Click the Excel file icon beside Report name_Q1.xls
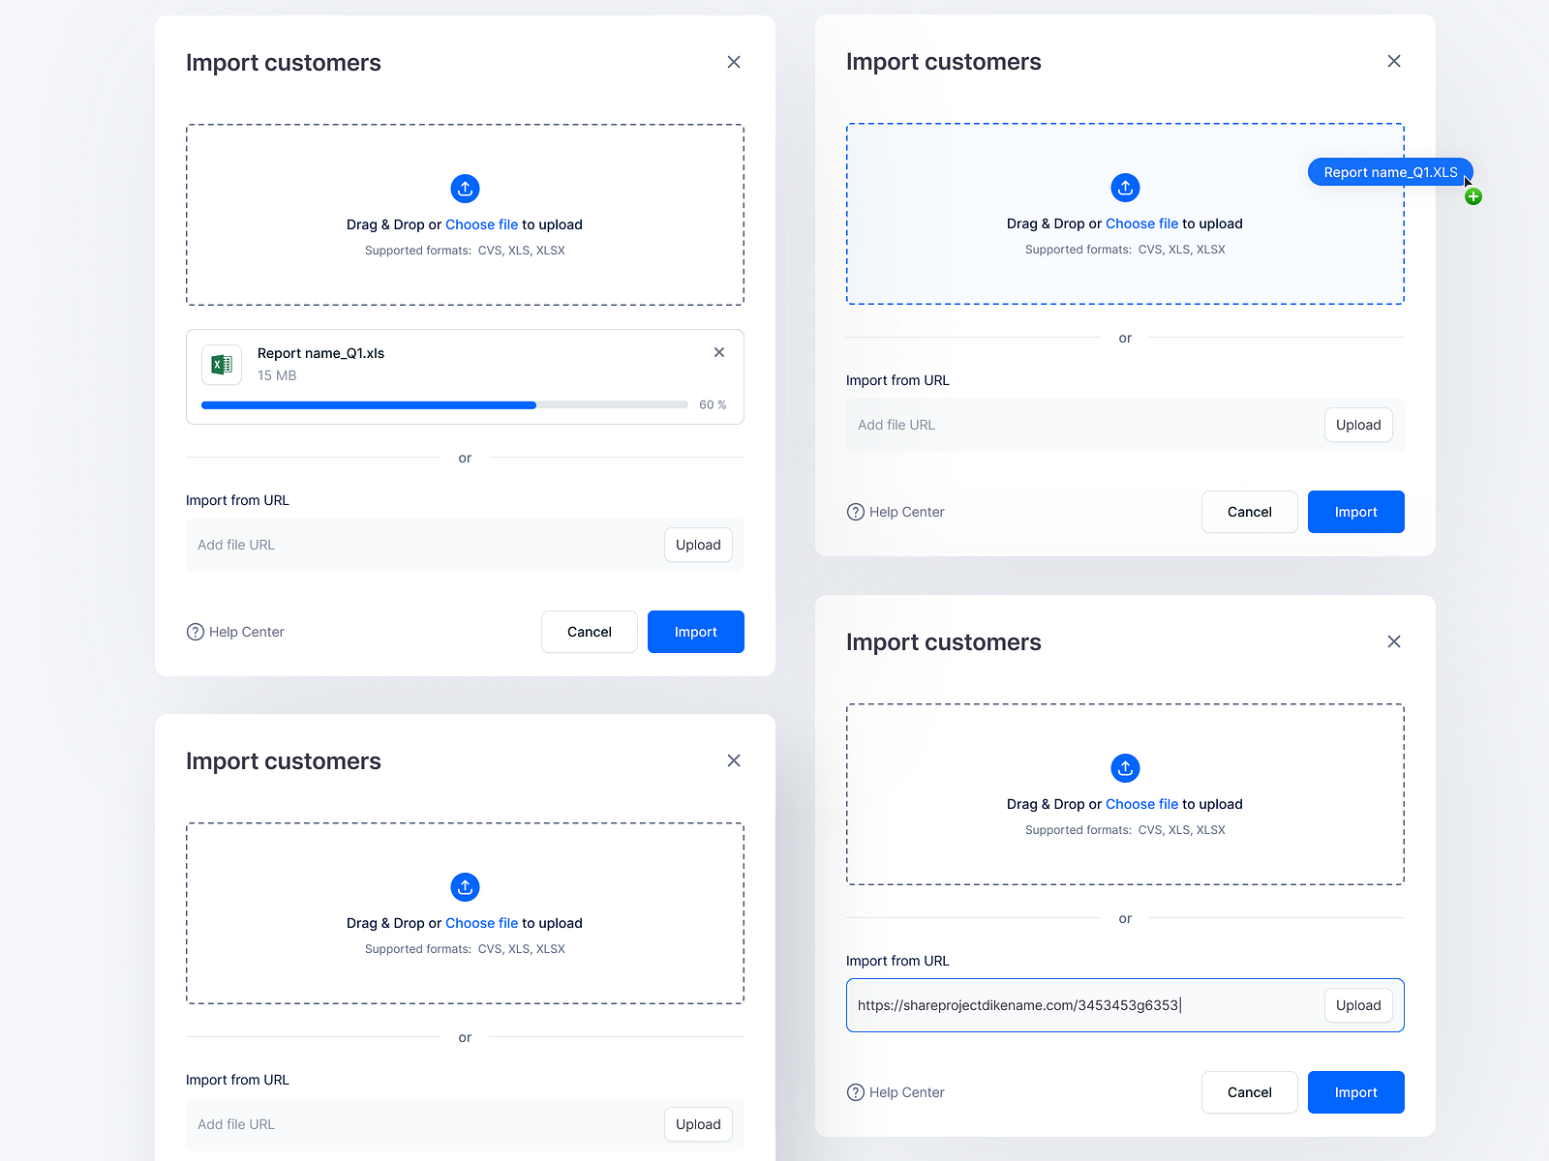Viewport: 1549px width, 1161px height. coord(222,365)
